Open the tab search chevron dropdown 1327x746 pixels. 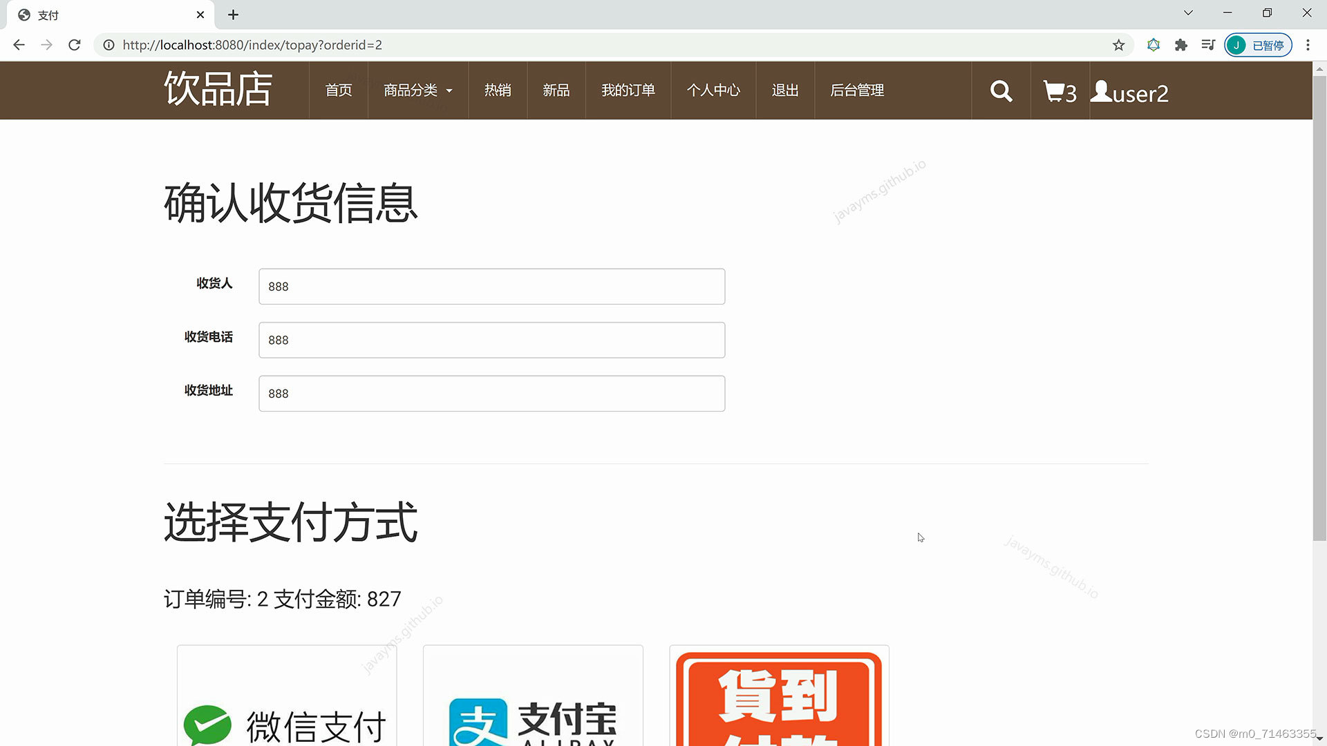1188,13
